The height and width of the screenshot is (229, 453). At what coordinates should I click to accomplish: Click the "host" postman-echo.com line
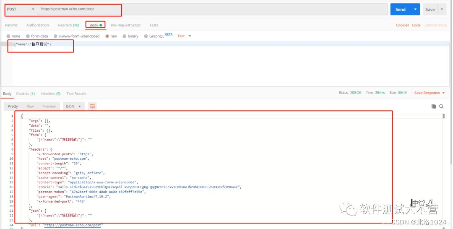click(x=62, y=159)
